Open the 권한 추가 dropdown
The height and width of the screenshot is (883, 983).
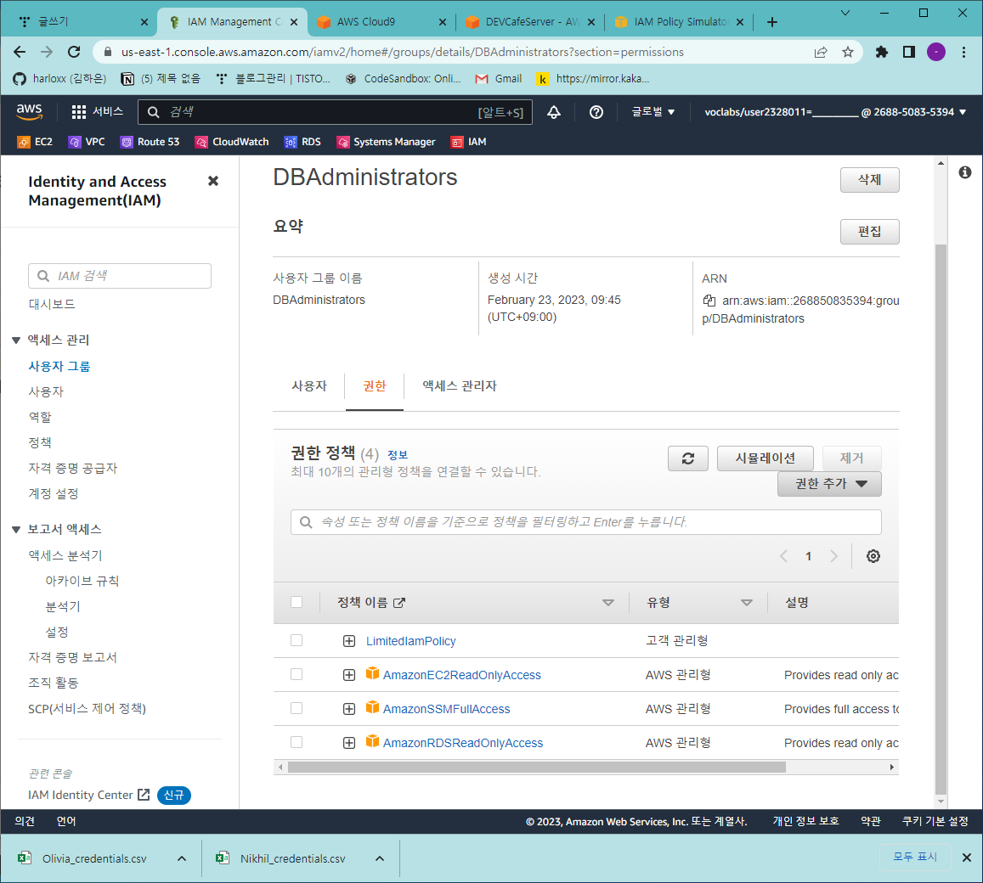(x=829, y=484)
